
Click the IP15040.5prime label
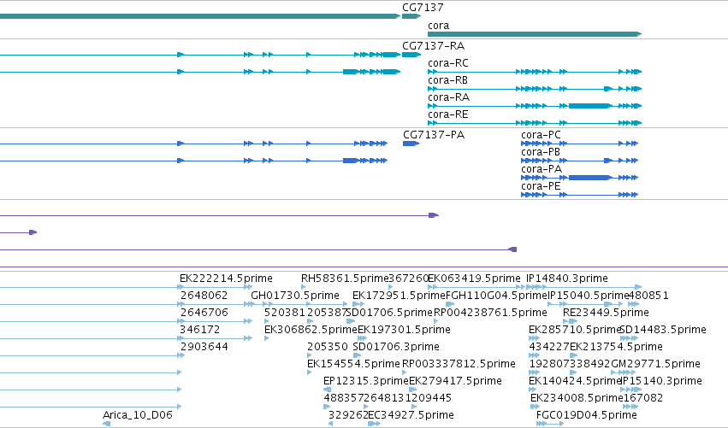[589, 296]
